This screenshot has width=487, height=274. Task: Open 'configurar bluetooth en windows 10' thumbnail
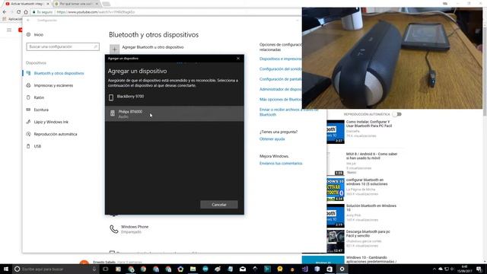point(336,190)
